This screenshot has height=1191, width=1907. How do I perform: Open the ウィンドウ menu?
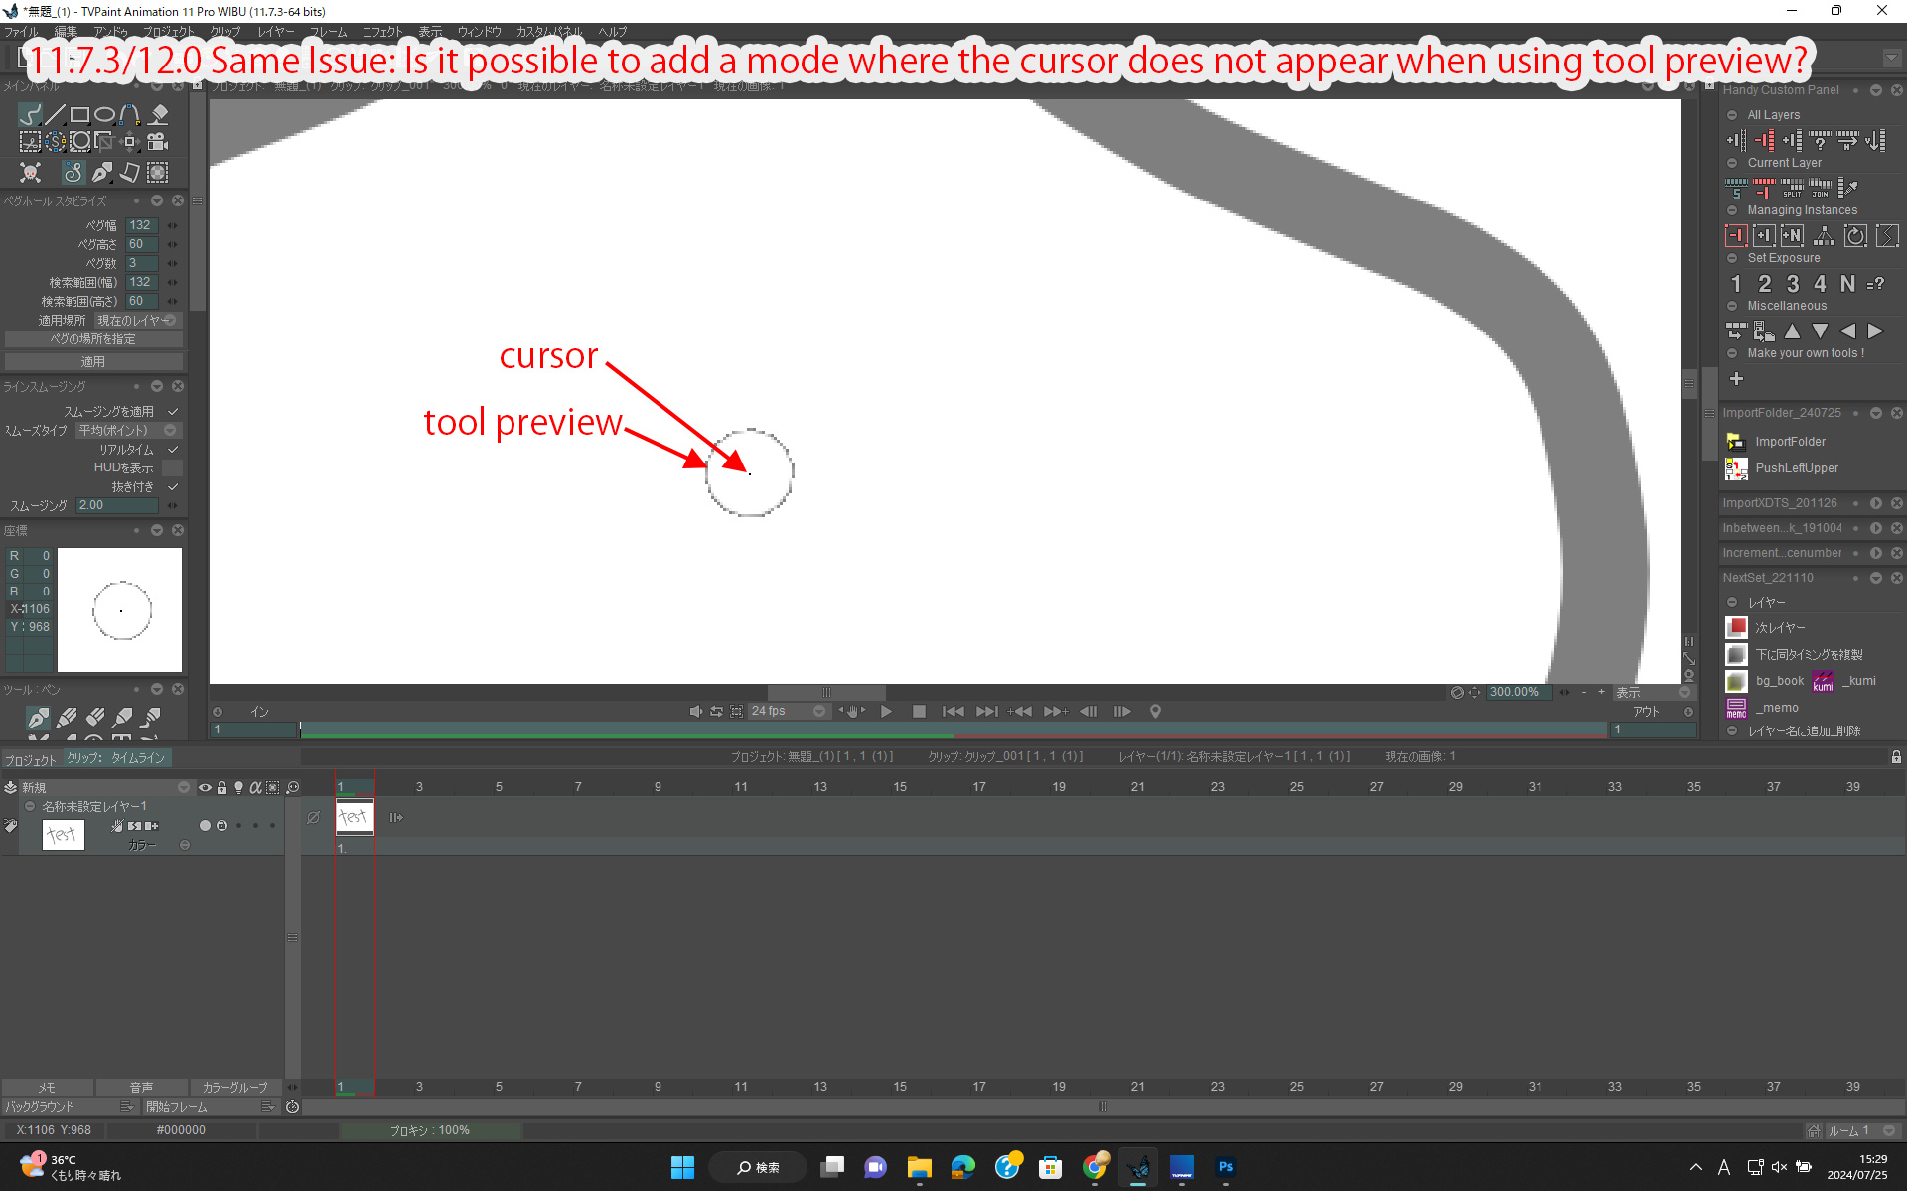480,32
